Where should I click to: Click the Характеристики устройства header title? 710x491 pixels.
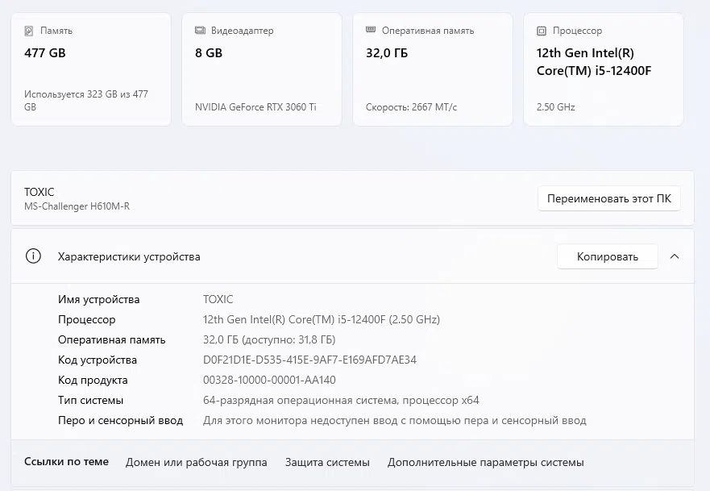point(129,257)
